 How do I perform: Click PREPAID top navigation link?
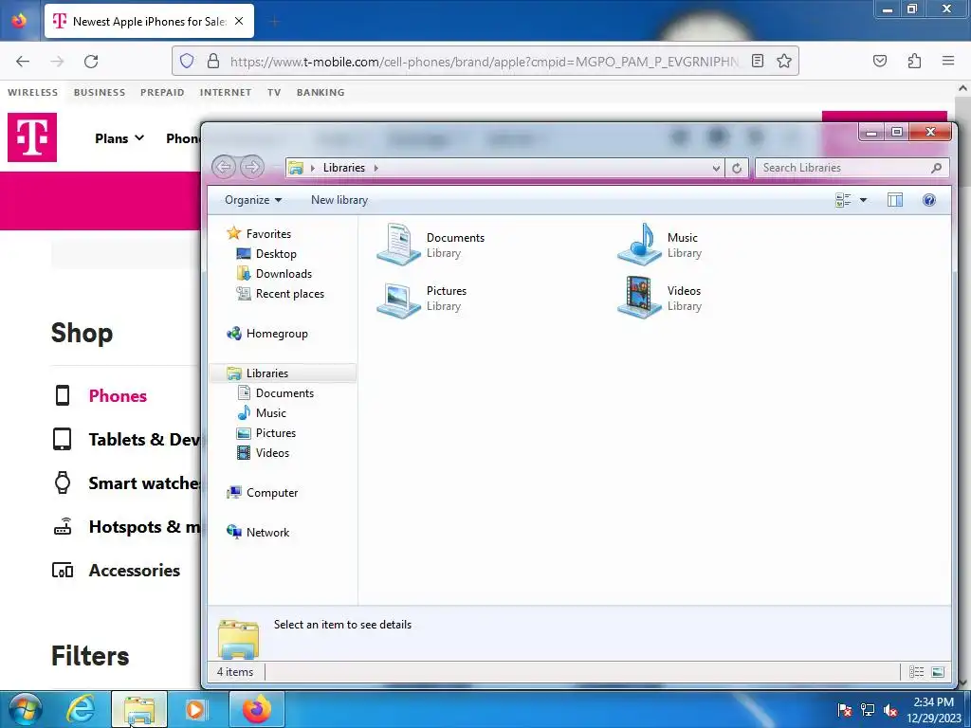pyautogui.click(x=162, y=92)
